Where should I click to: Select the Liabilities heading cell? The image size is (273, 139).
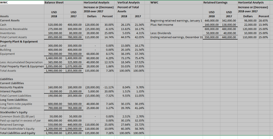click(x=6, y=79)
